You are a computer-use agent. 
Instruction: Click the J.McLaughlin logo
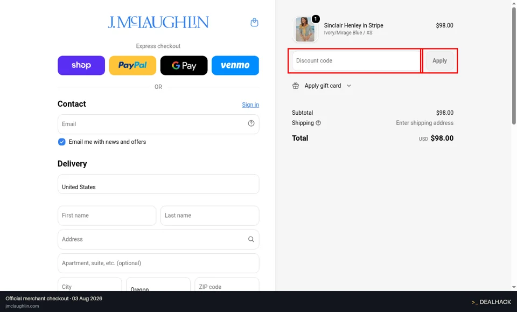[158, 22]
